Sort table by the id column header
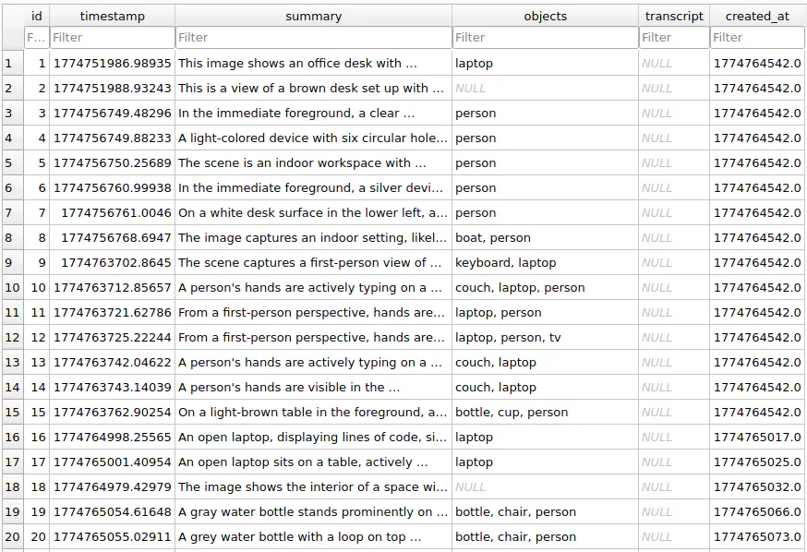Image resolution: width=807 pixels, height=552 pixels. (37, 16)
